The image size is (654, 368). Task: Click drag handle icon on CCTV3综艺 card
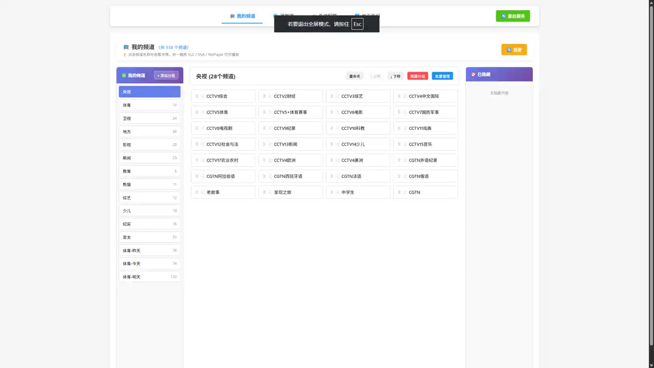332,96
